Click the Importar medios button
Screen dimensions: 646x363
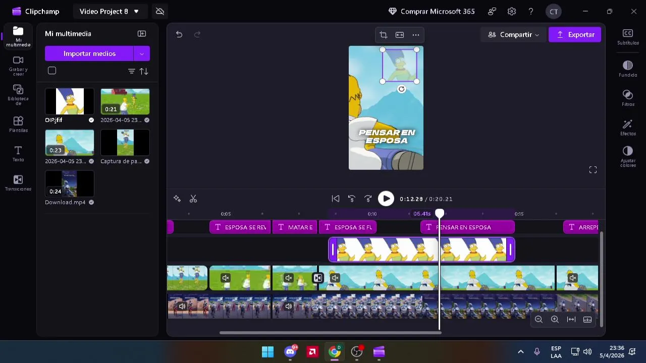89,53
